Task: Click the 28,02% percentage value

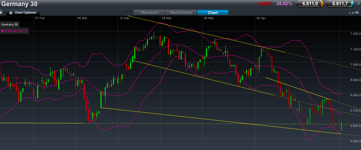Action: point(284,4)
